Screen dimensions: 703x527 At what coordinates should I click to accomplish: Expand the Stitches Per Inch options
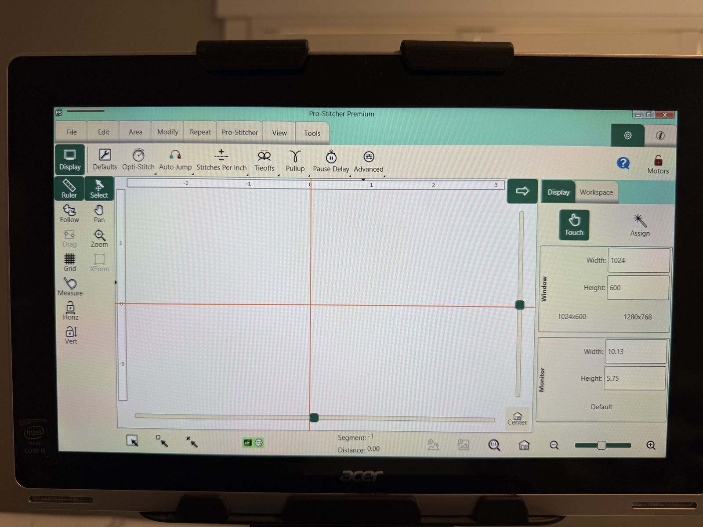click(x=221, y=160)
